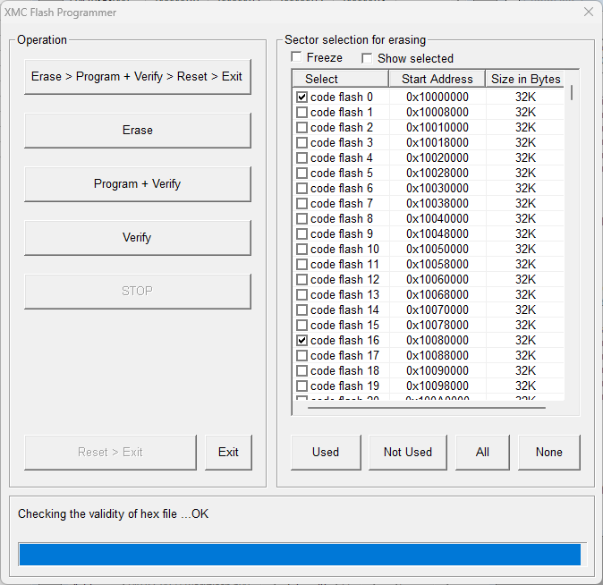The height and width of the screenshot is (585, 603).
Task: Uncheck code flash 16 sector
Action: coord(301,341)
